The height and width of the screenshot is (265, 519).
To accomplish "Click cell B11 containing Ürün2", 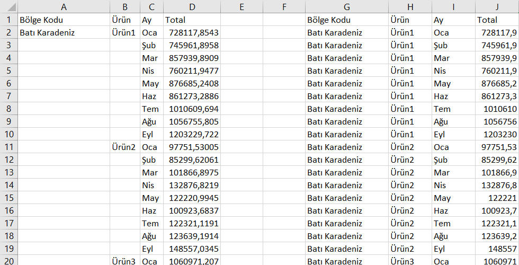I will pos(125,147).
